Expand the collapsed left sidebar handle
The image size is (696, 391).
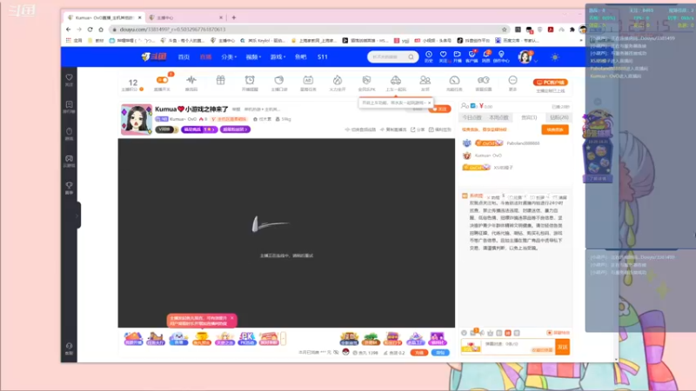point(78,215)
